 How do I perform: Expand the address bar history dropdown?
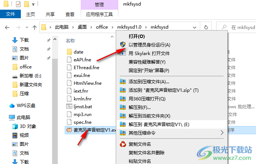point(195,28)
